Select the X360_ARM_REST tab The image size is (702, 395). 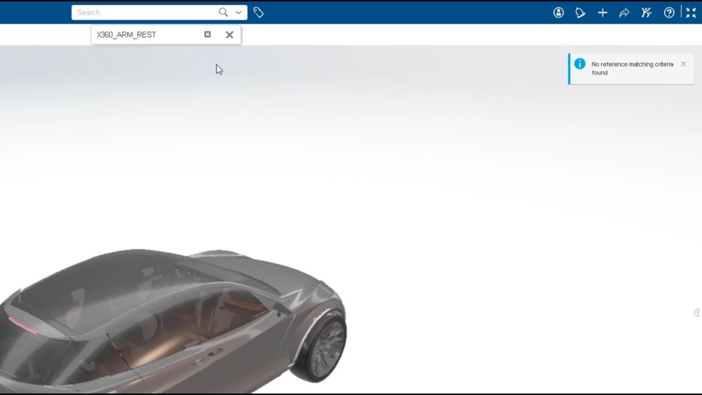[x=166, y=34]
